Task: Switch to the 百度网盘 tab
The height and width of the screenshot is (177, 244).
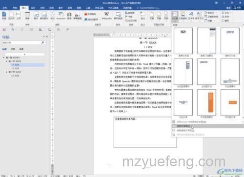Action: (127, 8)
